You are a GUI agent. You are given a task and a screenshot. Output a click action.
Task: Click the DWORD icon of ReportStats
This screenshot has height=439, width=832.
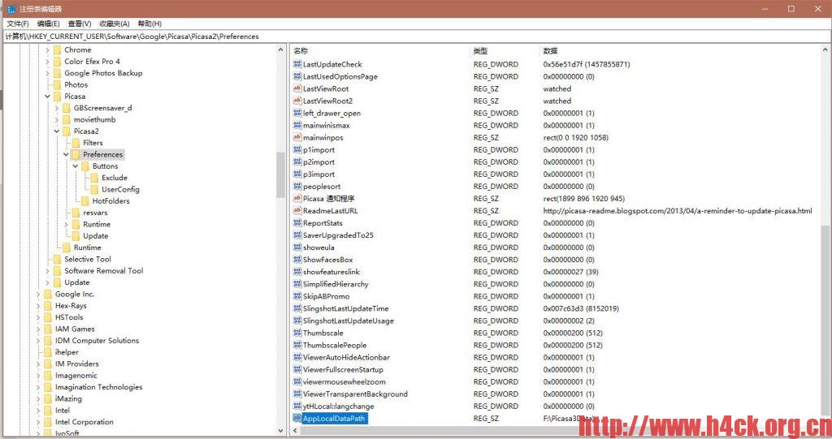pos(297,222)
